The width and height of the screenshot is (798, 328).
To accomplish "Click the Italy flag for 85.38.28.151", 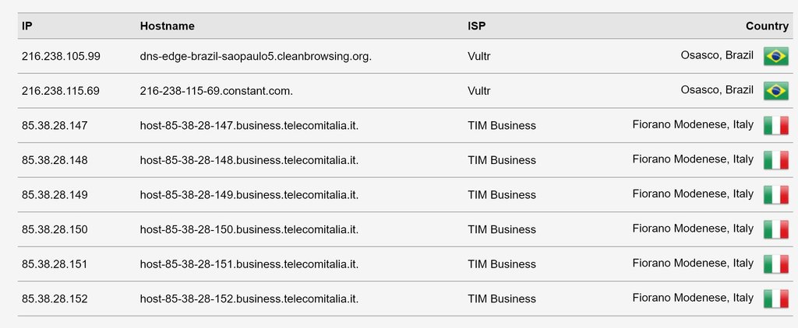I will point(775,263).
